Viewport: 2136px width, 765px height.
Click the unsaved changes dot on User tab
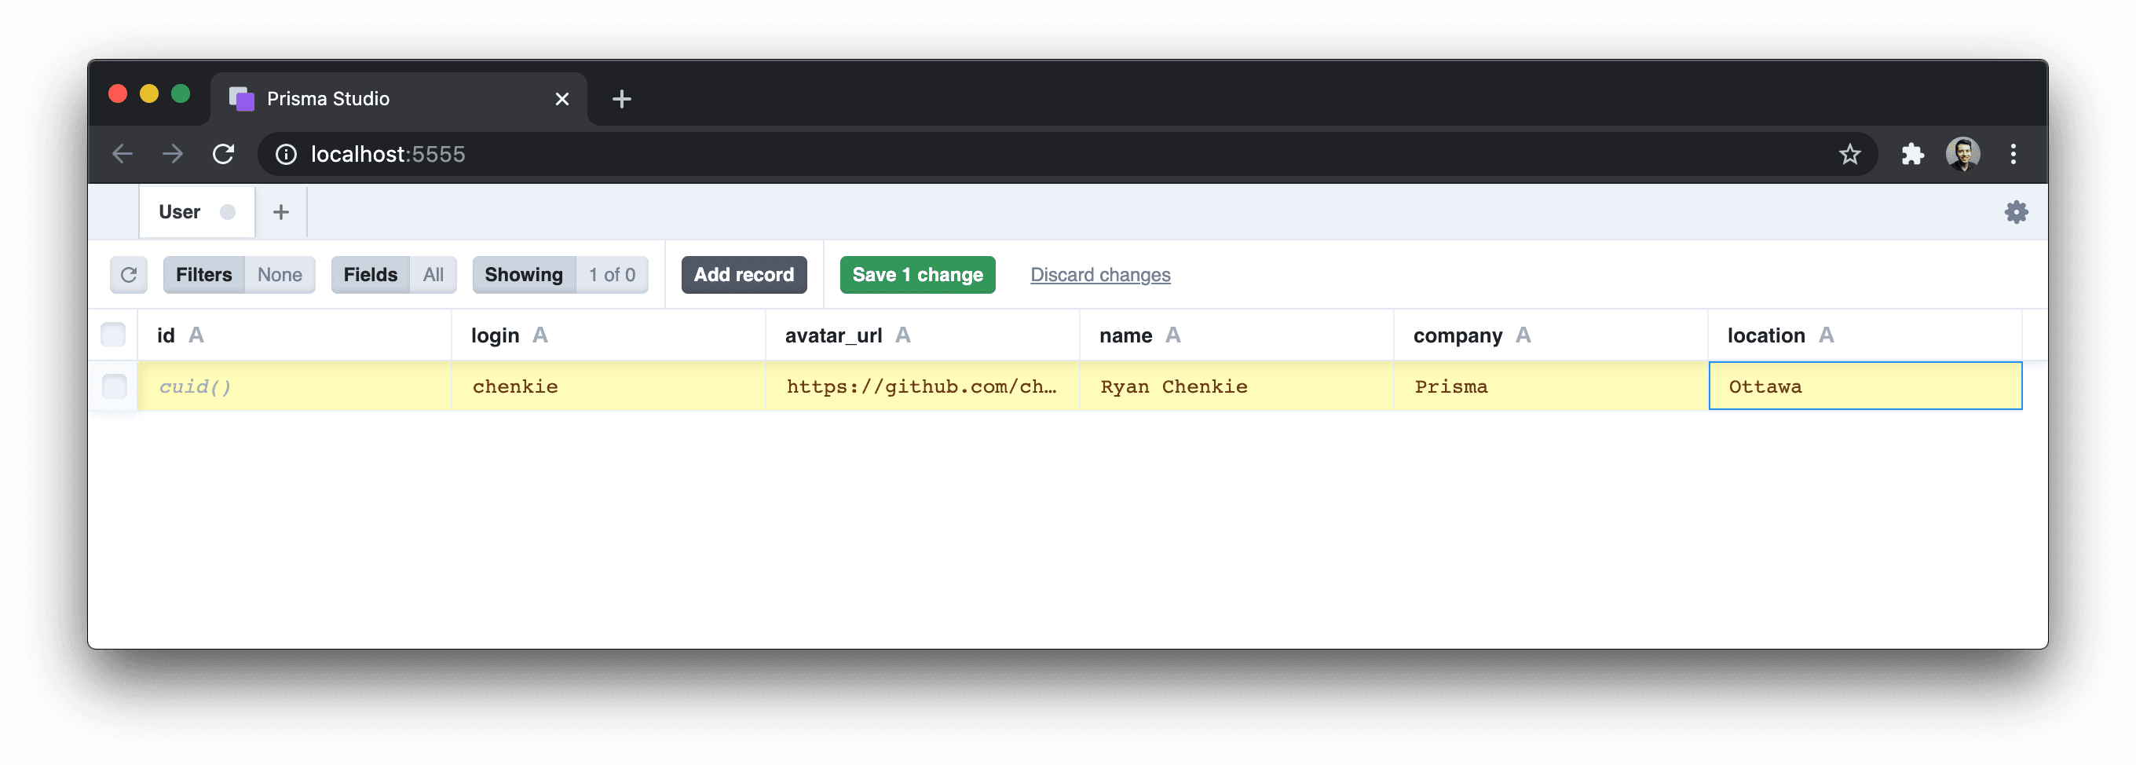[228, 211]
